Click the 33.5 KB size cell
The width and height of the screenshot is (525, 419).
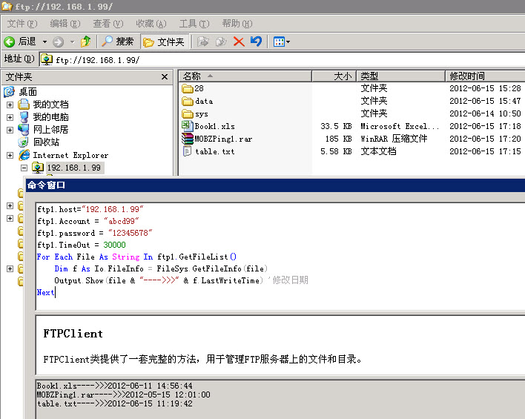336,126
